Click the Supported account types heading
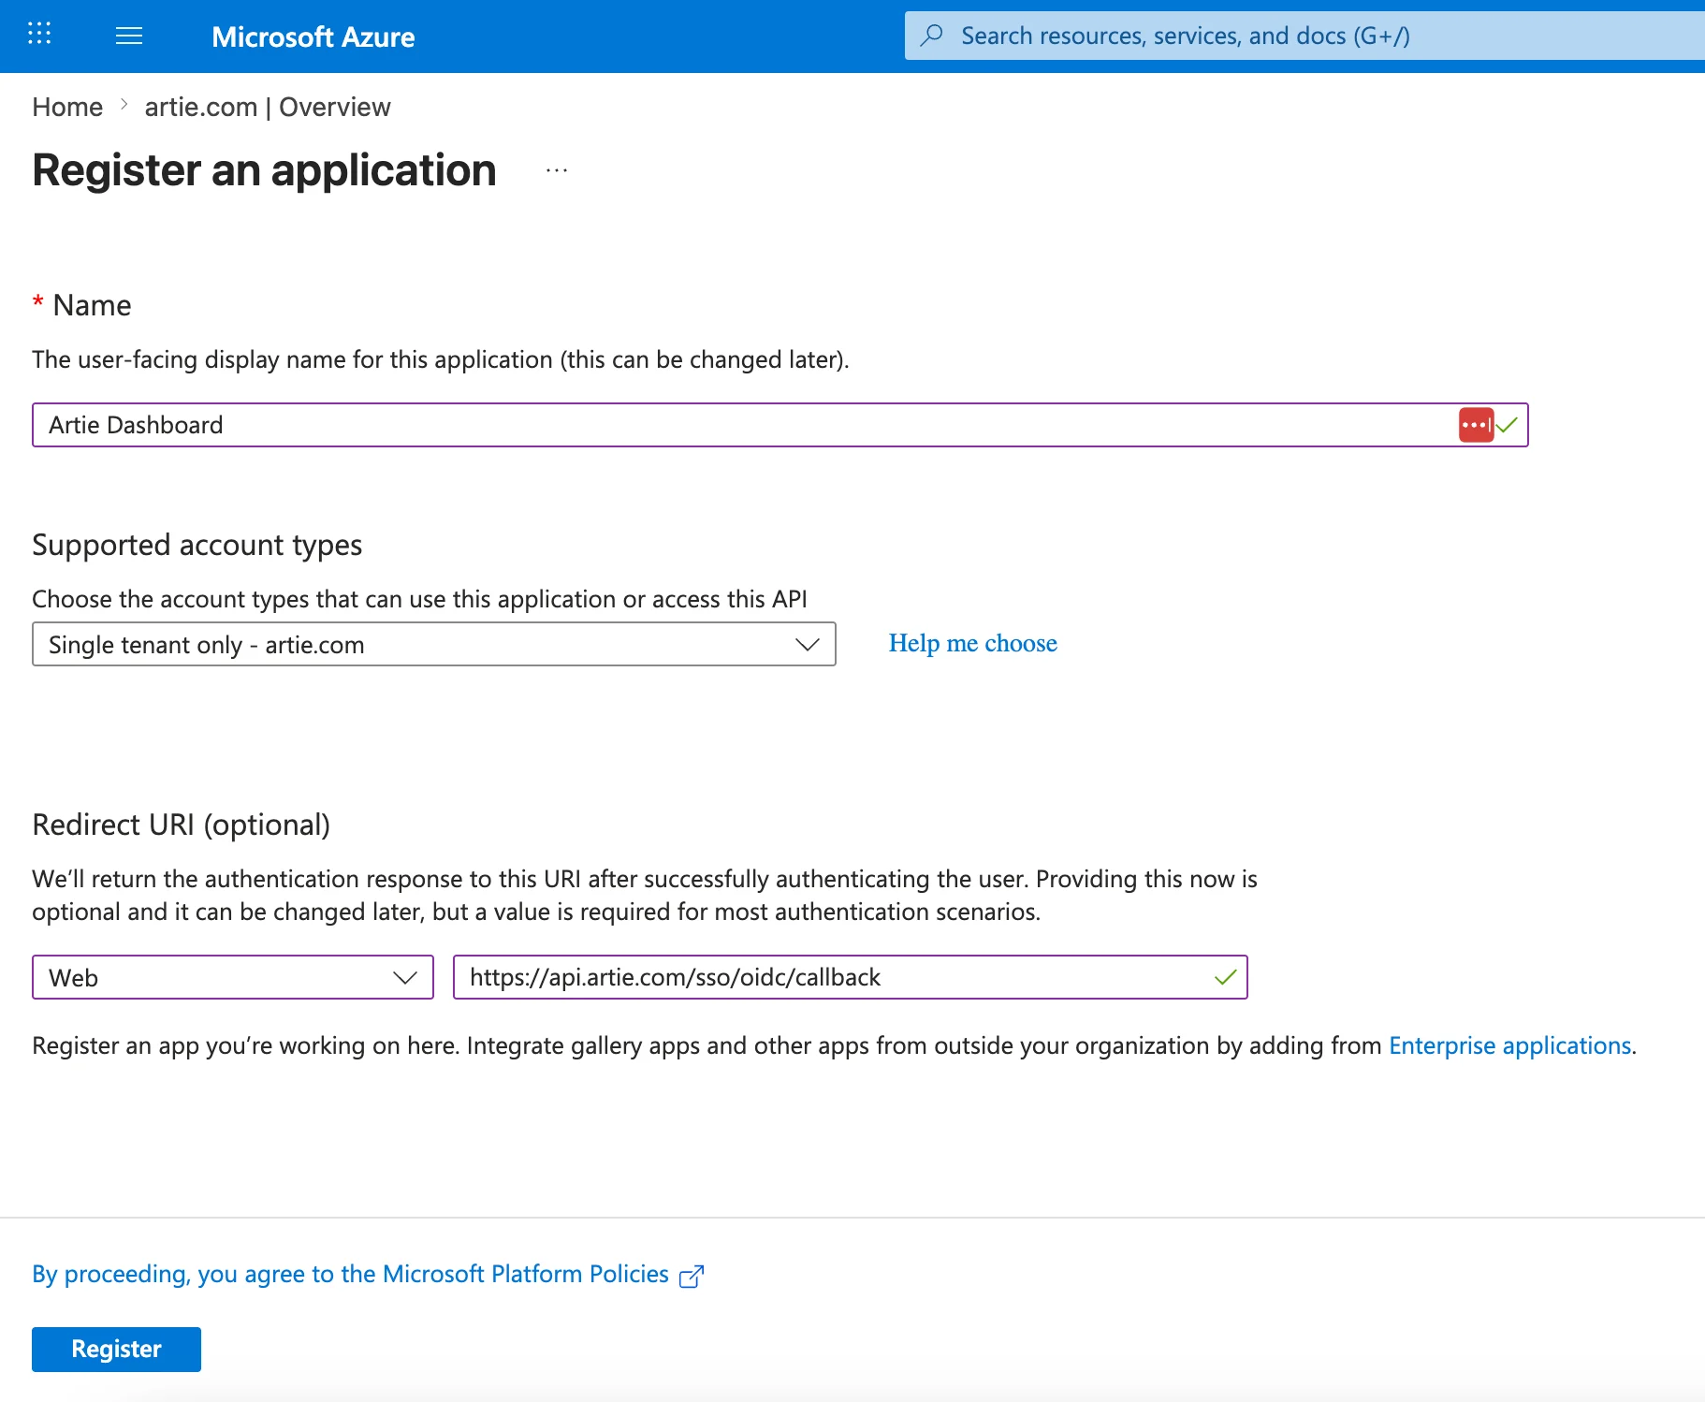Screen dimensions: 1705x1402 click(x=197, y=545)
